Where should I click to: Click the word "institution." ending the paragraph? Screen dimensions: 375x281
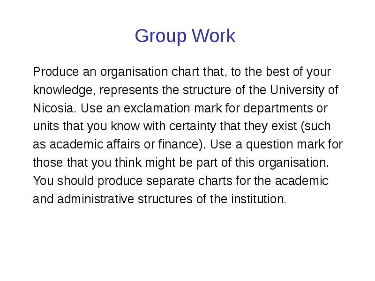(257, 199)
